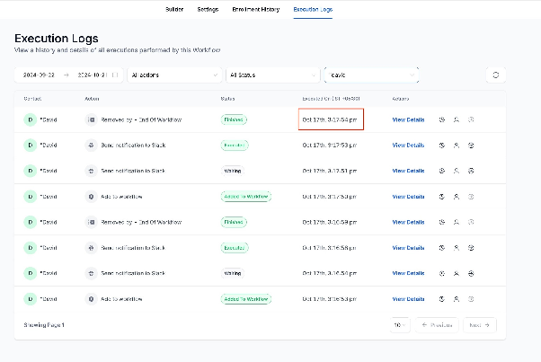541x362 pixels.
Task: Open the contact filter showing david
Action: [371, 75]
